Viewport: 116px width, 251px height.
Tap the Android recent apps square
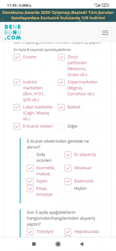coord(34,244)
